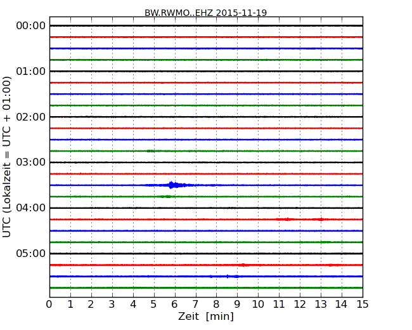Click the green burst below the blue event
The height and width of the screenshot is (330, 412).
[x=166, y=197]
